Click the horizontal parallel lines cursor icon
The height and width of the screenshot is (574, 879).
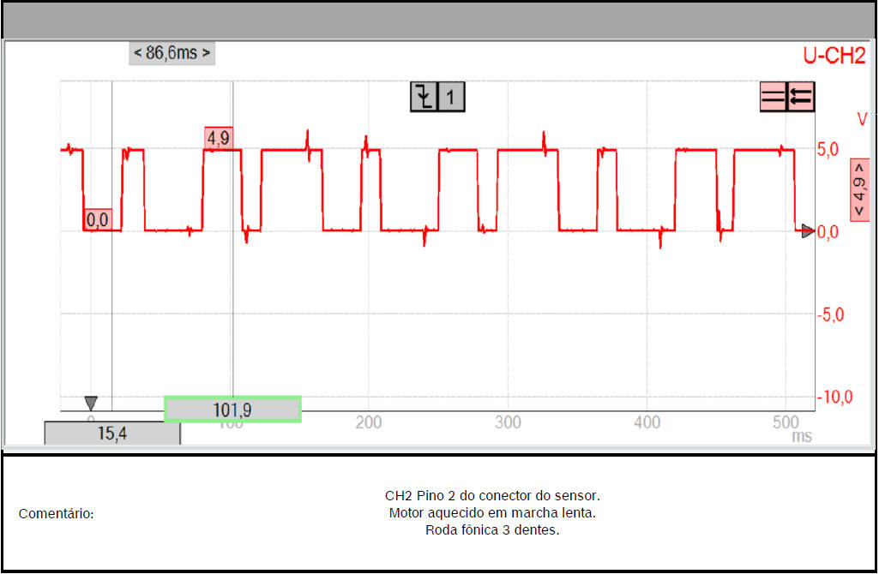tap(774, 97)
